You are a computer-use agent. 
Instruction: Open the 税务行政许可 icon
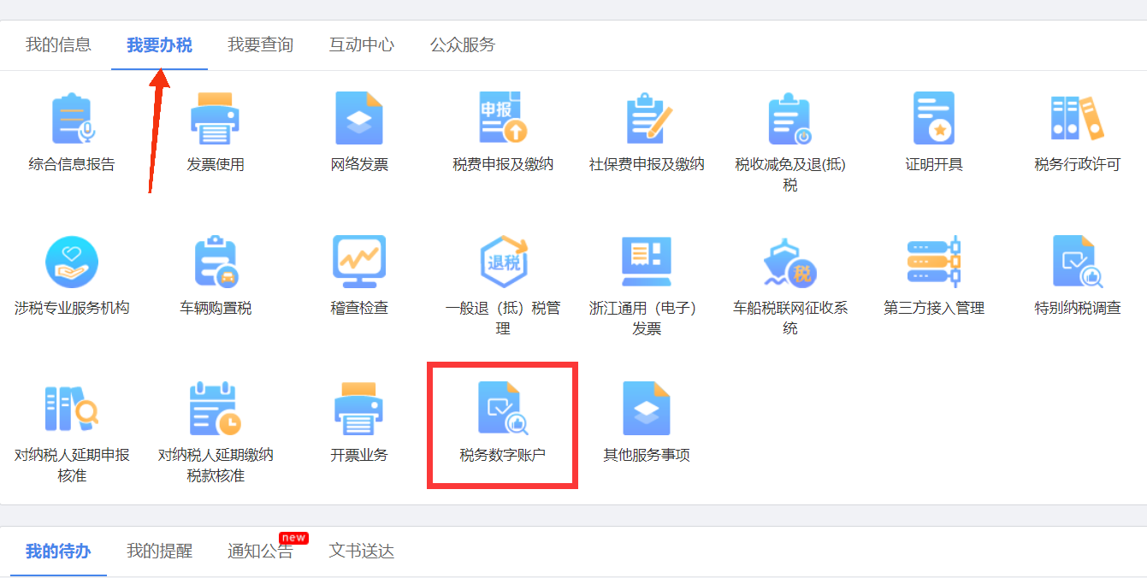pos(1078,119)
